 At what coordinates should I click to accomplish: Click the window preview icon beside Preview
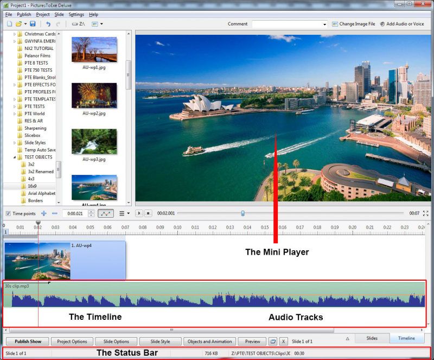[273, 342]
